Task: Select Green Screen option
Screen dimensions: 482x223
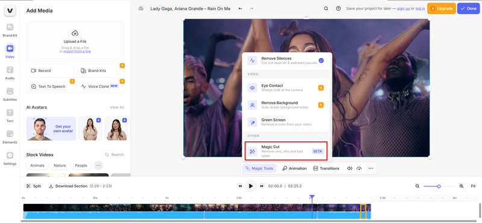Action: 286,122
